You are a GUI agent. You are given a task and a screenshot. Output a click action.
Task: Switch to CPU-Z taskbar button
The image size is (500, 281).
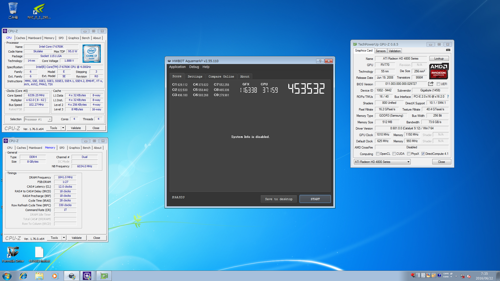[x=87, y=276]
